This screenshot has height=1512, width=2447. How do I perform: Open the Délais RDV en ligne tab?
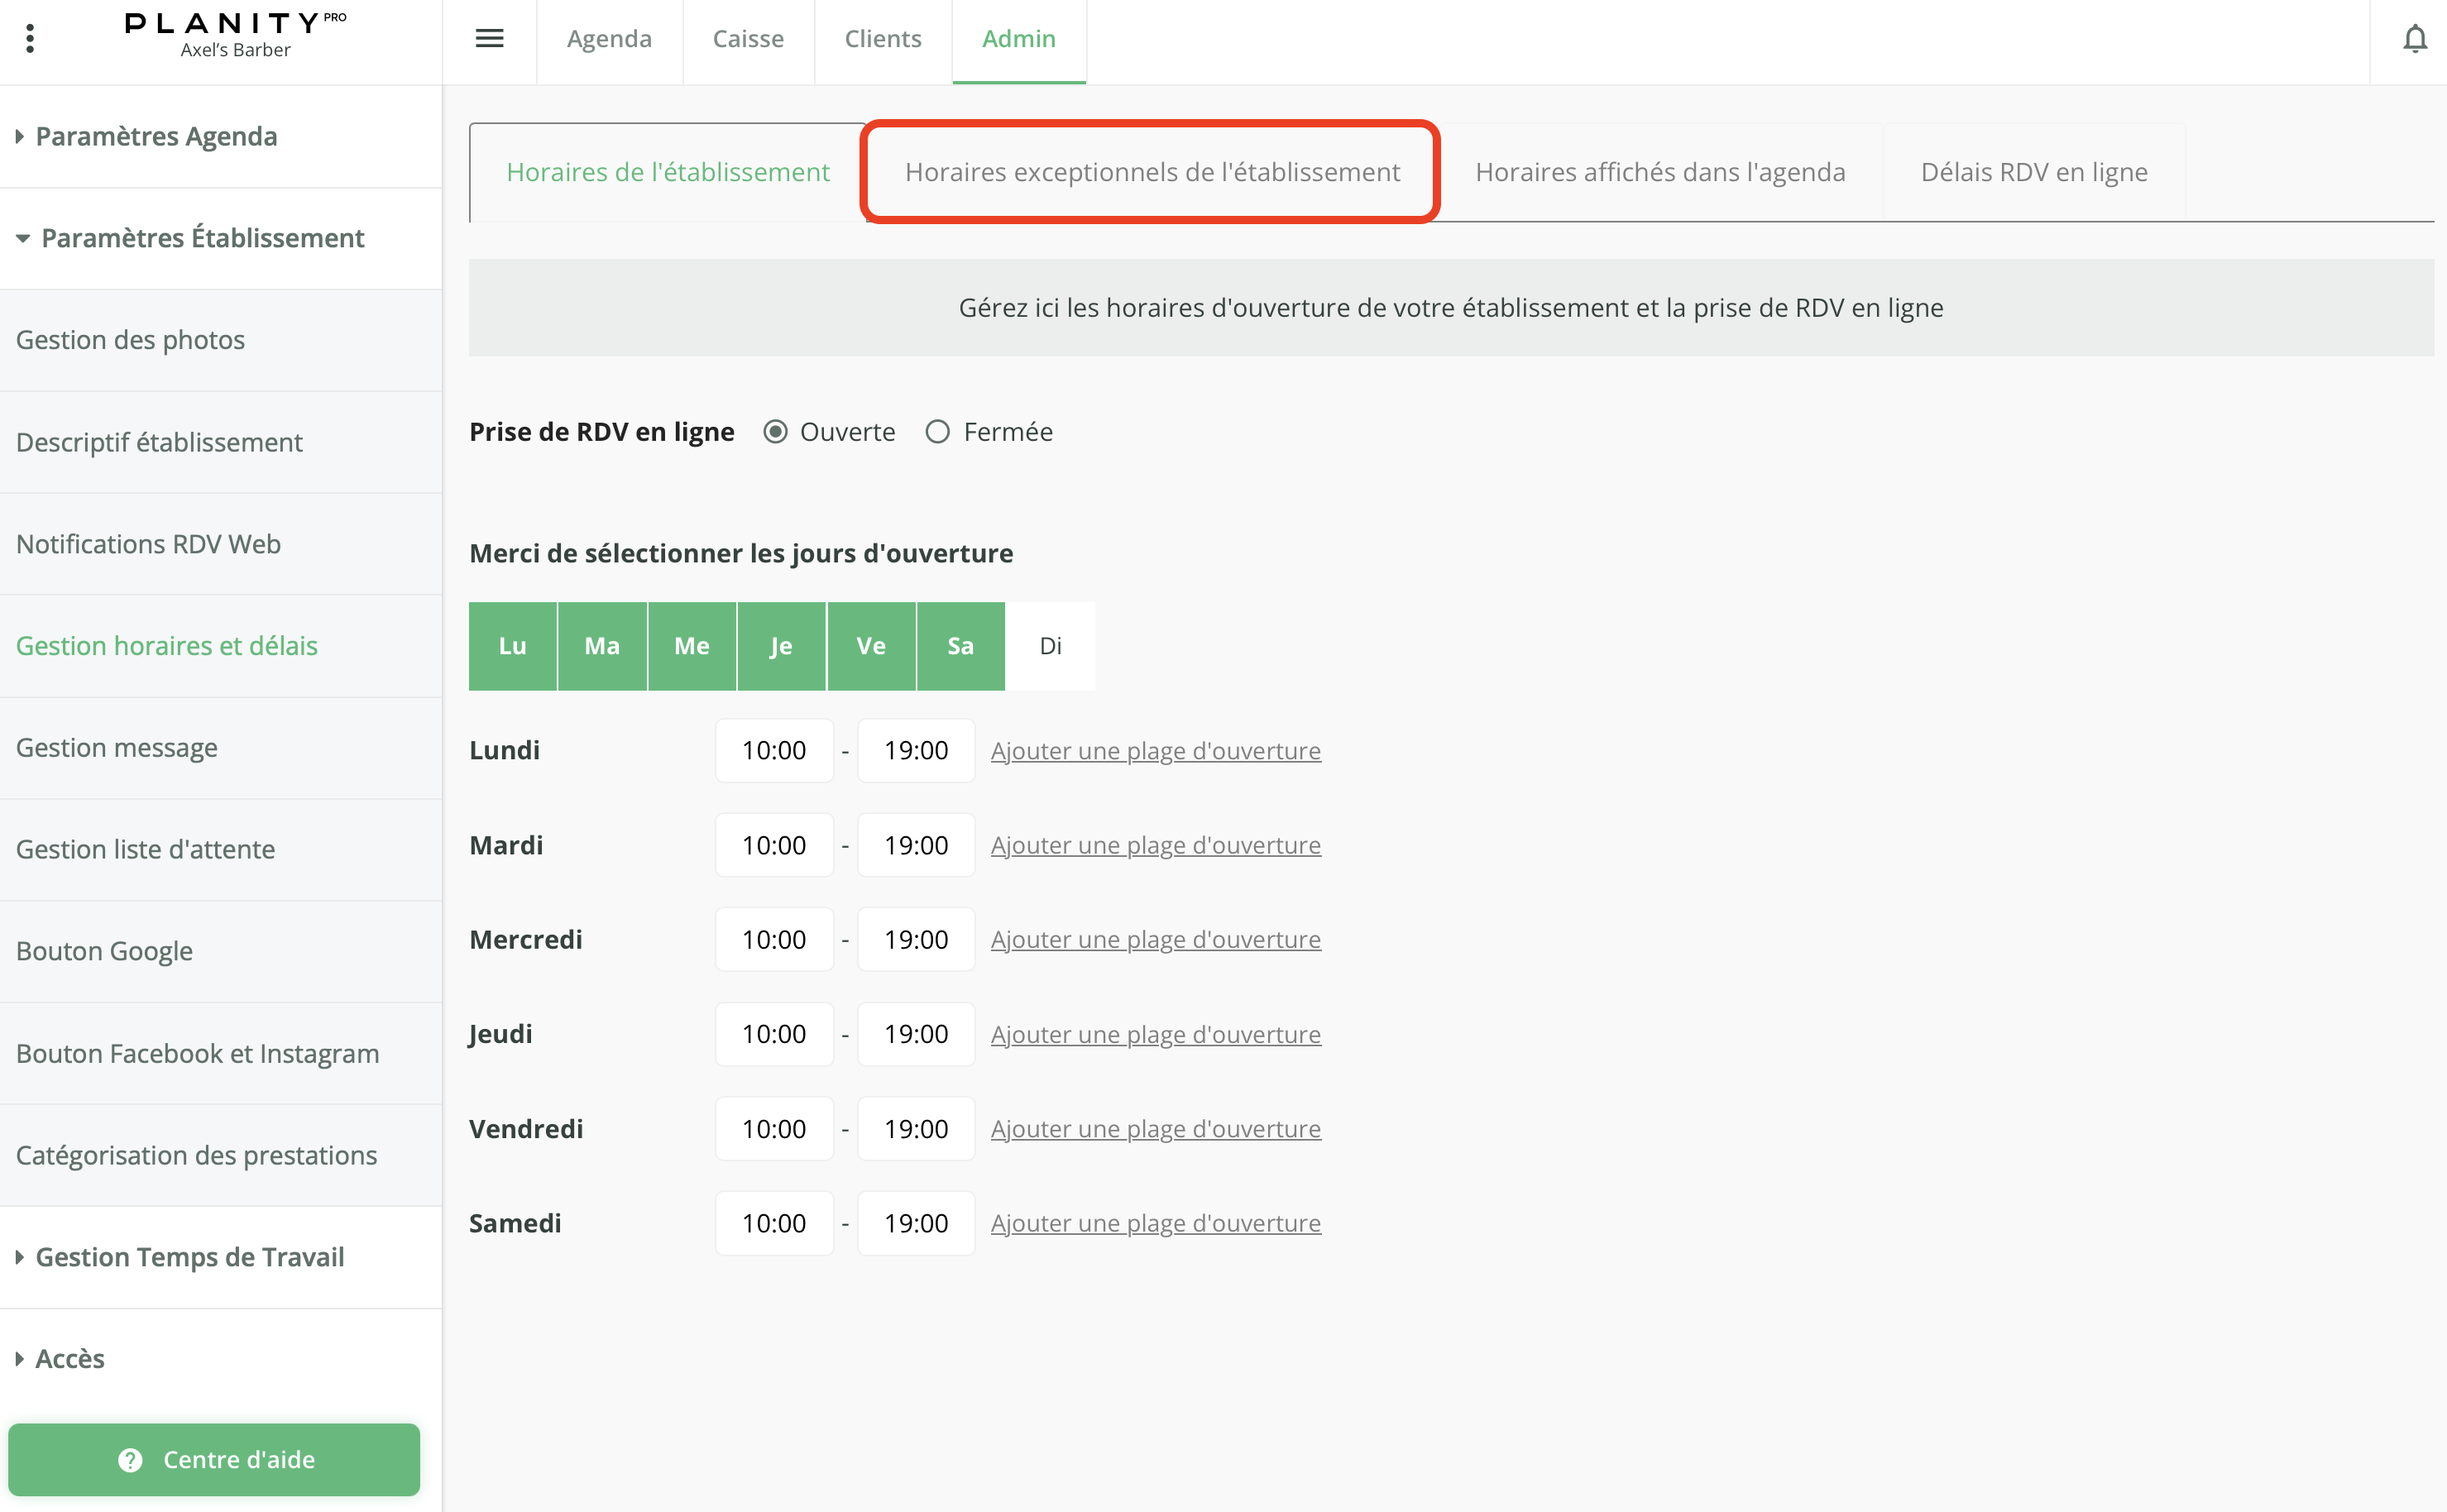[x=2033, y=172]
